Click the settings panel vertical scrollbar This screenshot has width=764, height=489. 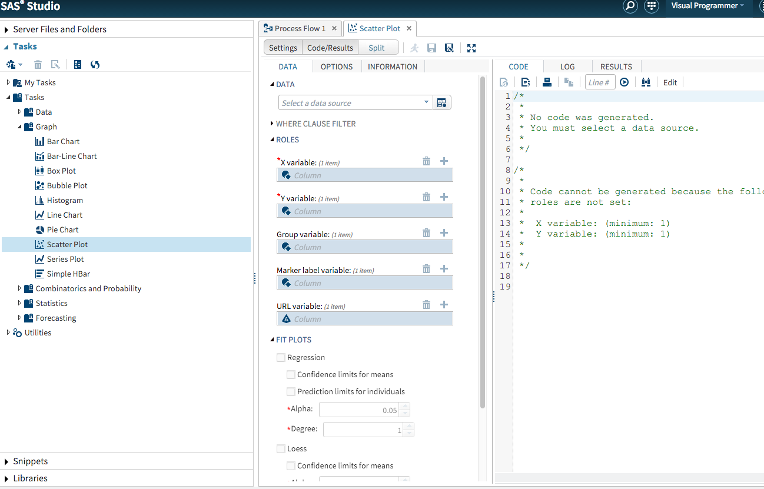483,241
